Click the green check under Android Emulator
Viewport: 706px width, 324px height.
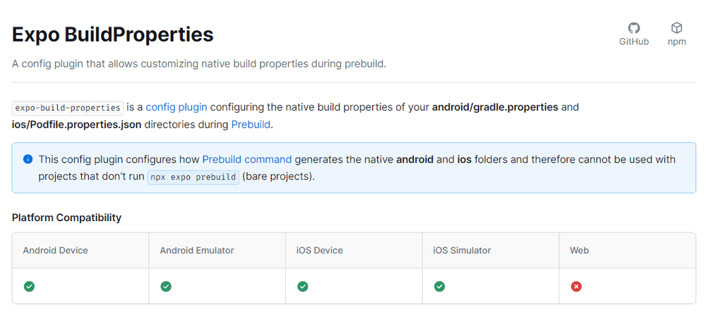pyautogui.click(x=166, y=286)
